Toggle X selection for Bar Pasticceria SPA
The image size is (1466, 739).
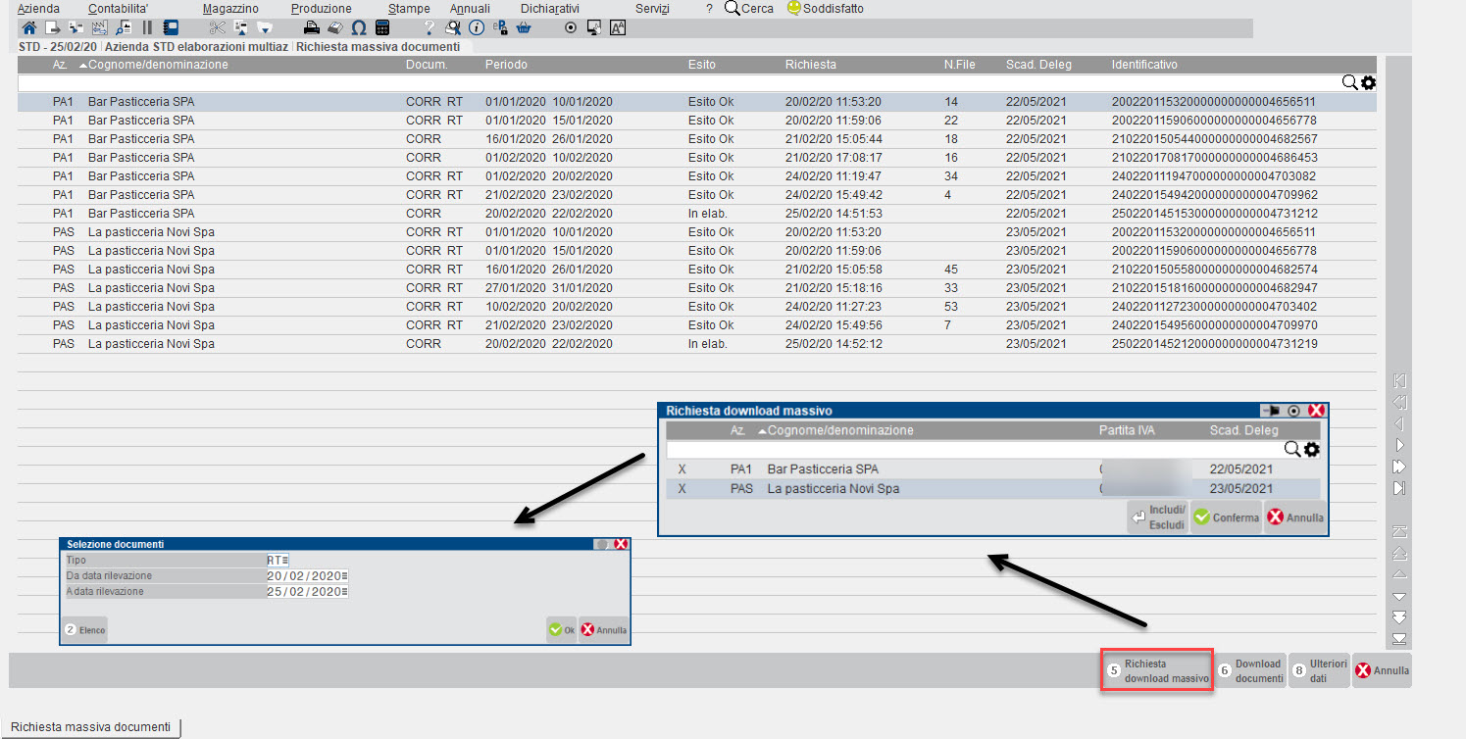click(x=682, y=469)
